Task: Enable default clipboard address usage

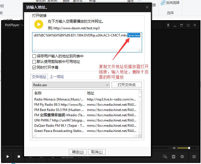Action: [34, 62]
